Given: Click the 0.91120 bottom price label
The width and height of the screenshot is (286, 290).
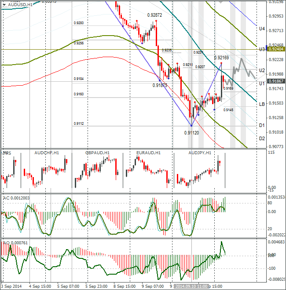Looking at the screenshot, I should pyautogui.click(x=191, y=133).
